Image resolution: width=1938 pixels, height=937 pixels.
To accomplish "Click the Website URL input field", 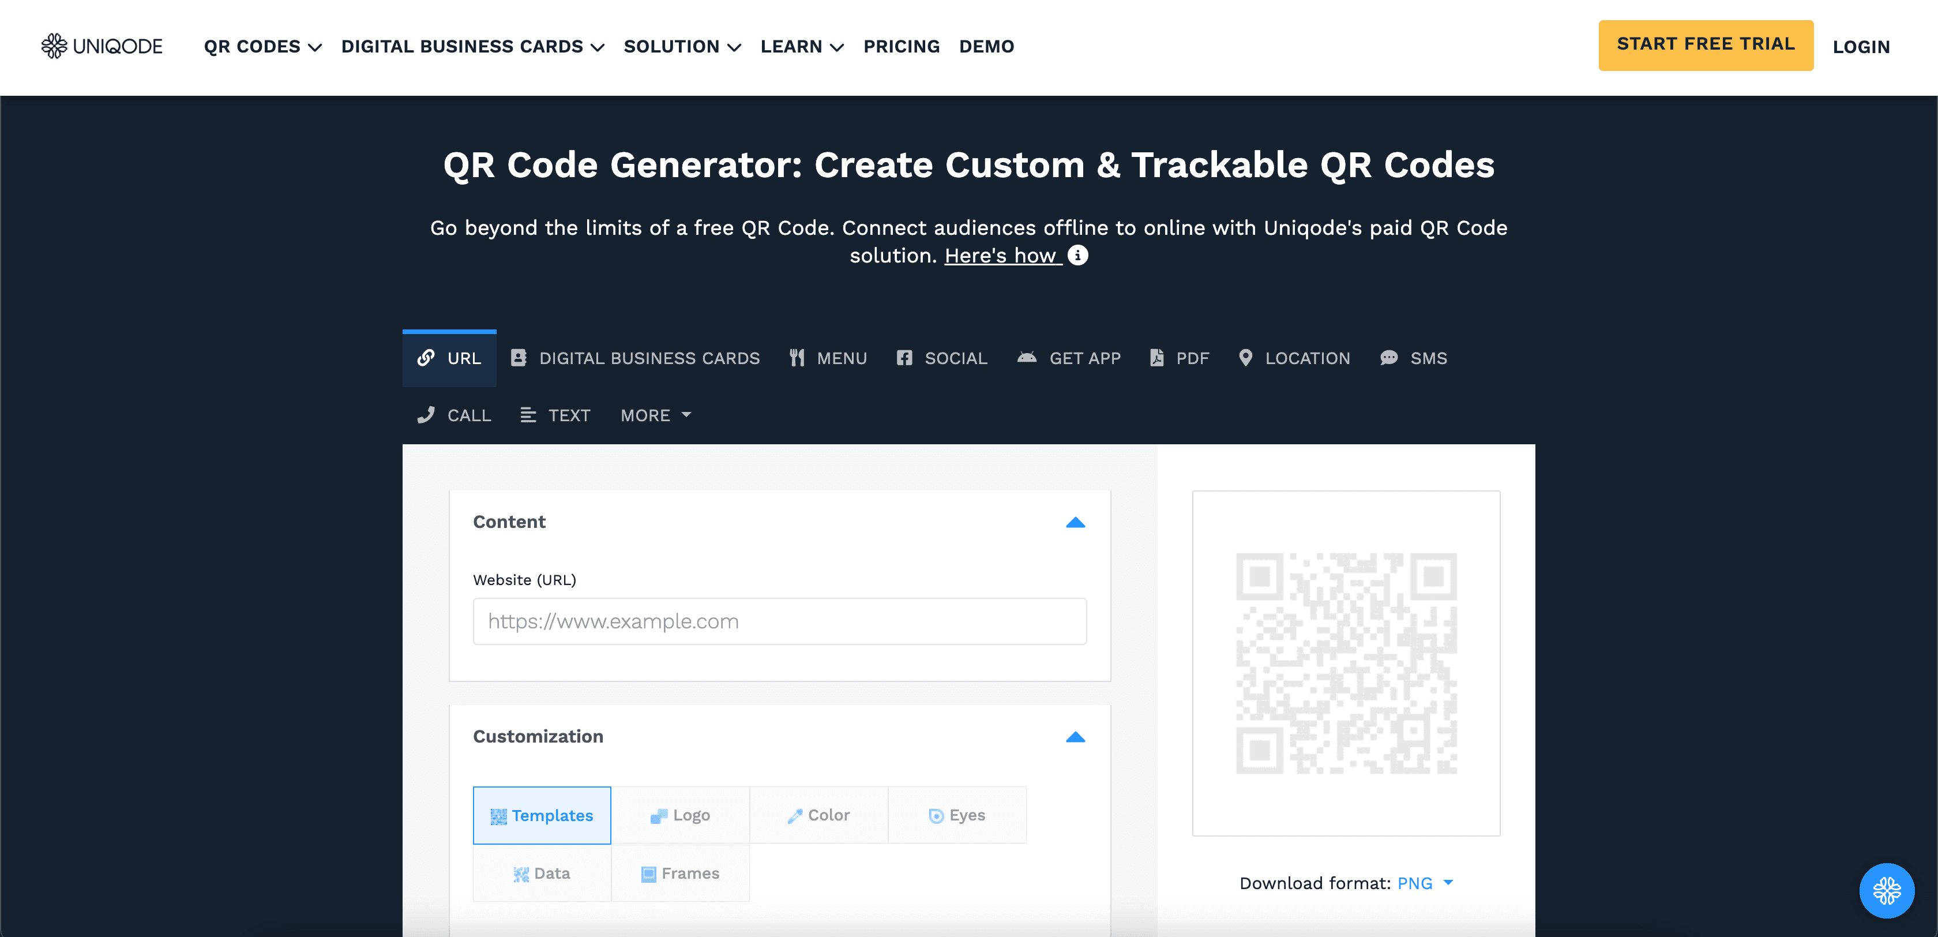I will (779, 621).
